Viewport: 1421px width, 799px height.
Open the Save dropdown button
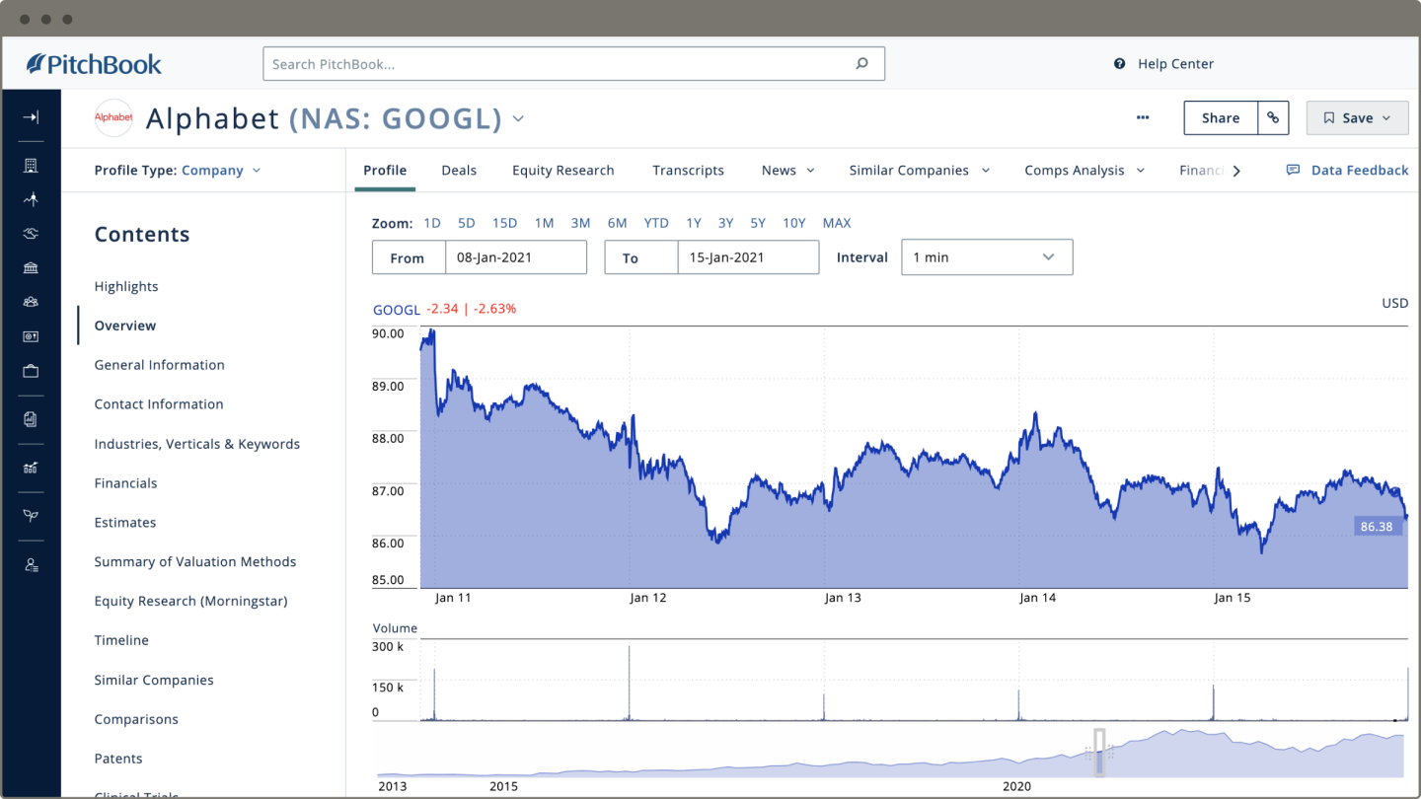click(x=1358, y=117)
